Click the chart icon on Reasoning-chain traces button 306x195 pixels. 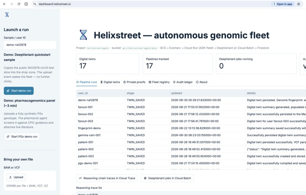coord(80,178)
